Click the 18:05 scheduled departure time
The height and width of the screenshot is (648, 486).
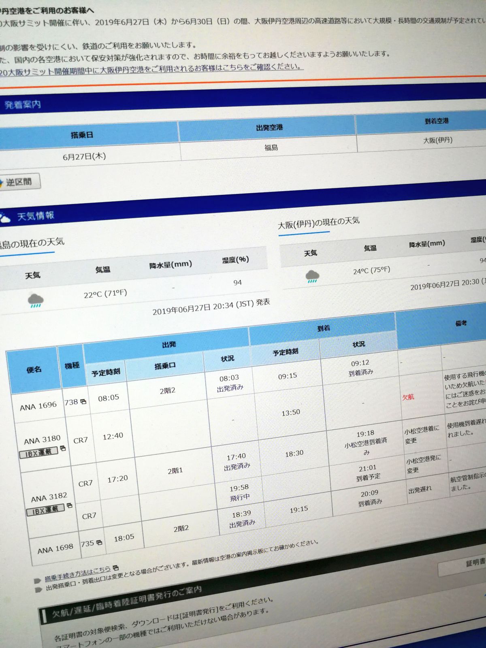(124, 538)
